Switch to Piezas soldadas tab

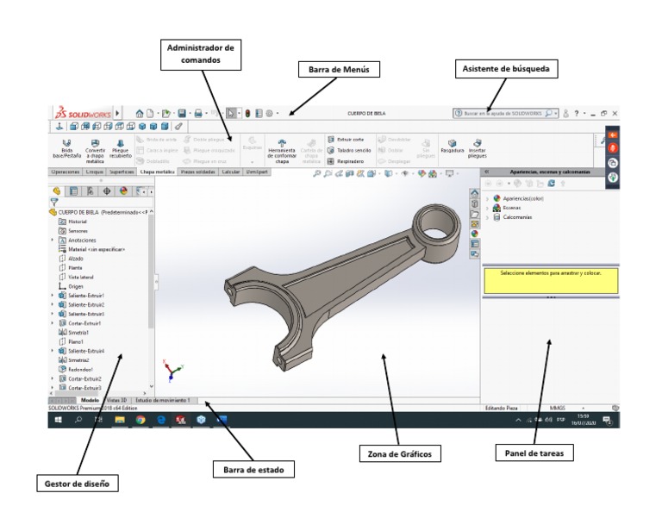[198, 172]
